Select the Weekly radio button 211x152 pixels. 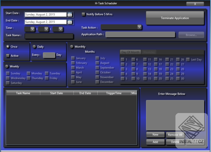[7, 66]
